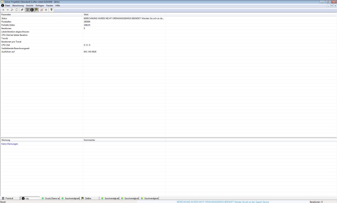Toggle the Protokoll log window toolbar icon
Image resolution: width=337 pixels, height=203 pixels.
click(x=27, y=10)
